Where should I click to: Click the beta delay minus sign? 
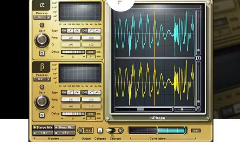62,119
